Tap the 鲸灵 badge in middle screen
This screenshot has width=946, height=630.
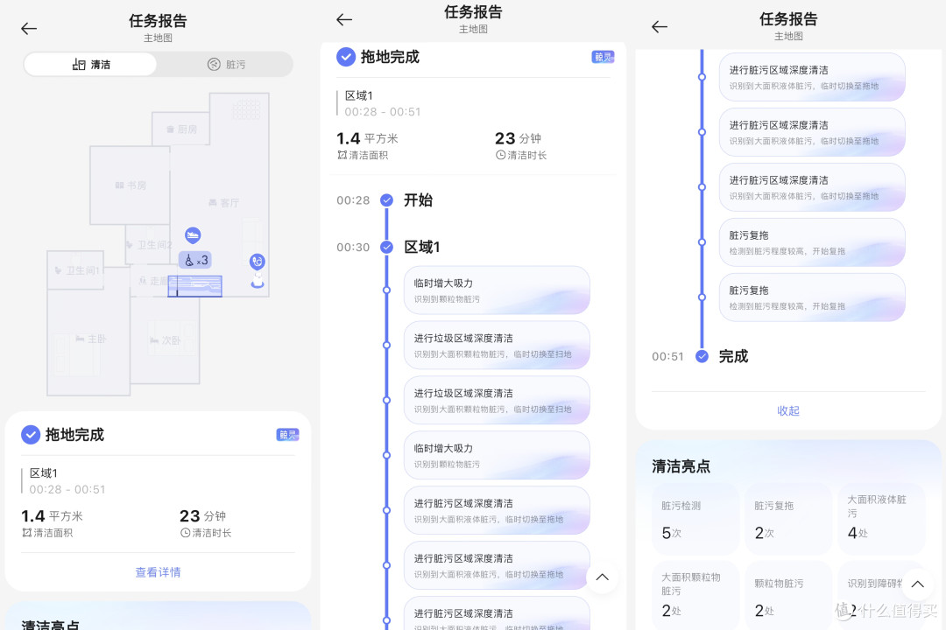(x=603, y=57)
